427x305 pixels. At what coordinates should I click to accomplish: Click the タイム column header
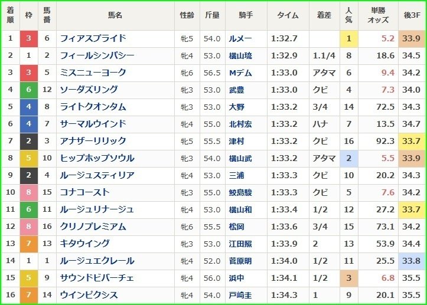[x=288, y=15]
